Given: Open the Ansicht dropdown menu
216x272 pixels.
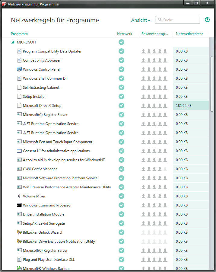Looking at the screenshot, I should (141, 20).
